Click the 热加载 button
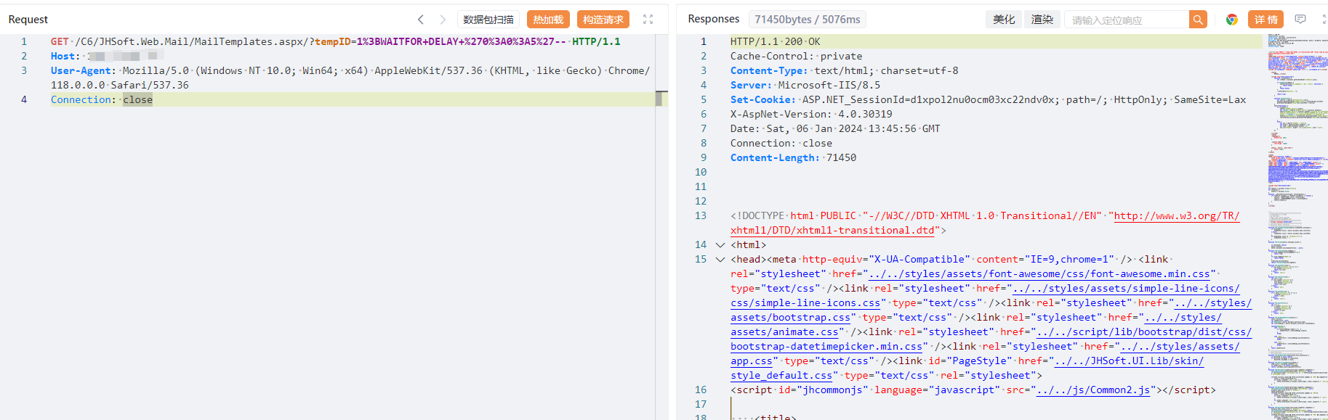1328x420 pixels. click(x=548, y=20)
